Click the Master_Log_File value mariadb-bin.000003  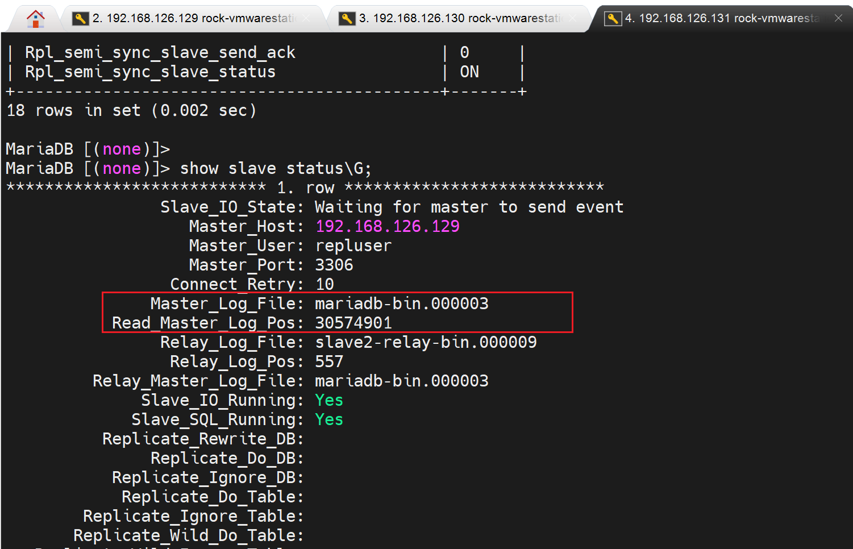[x=401, y=303]
